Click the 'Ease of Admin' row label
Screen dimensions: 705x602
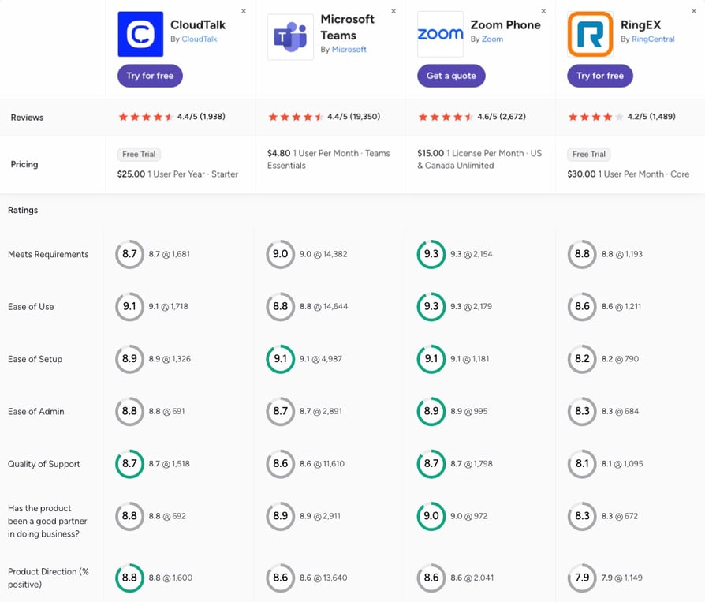(36, 412)
